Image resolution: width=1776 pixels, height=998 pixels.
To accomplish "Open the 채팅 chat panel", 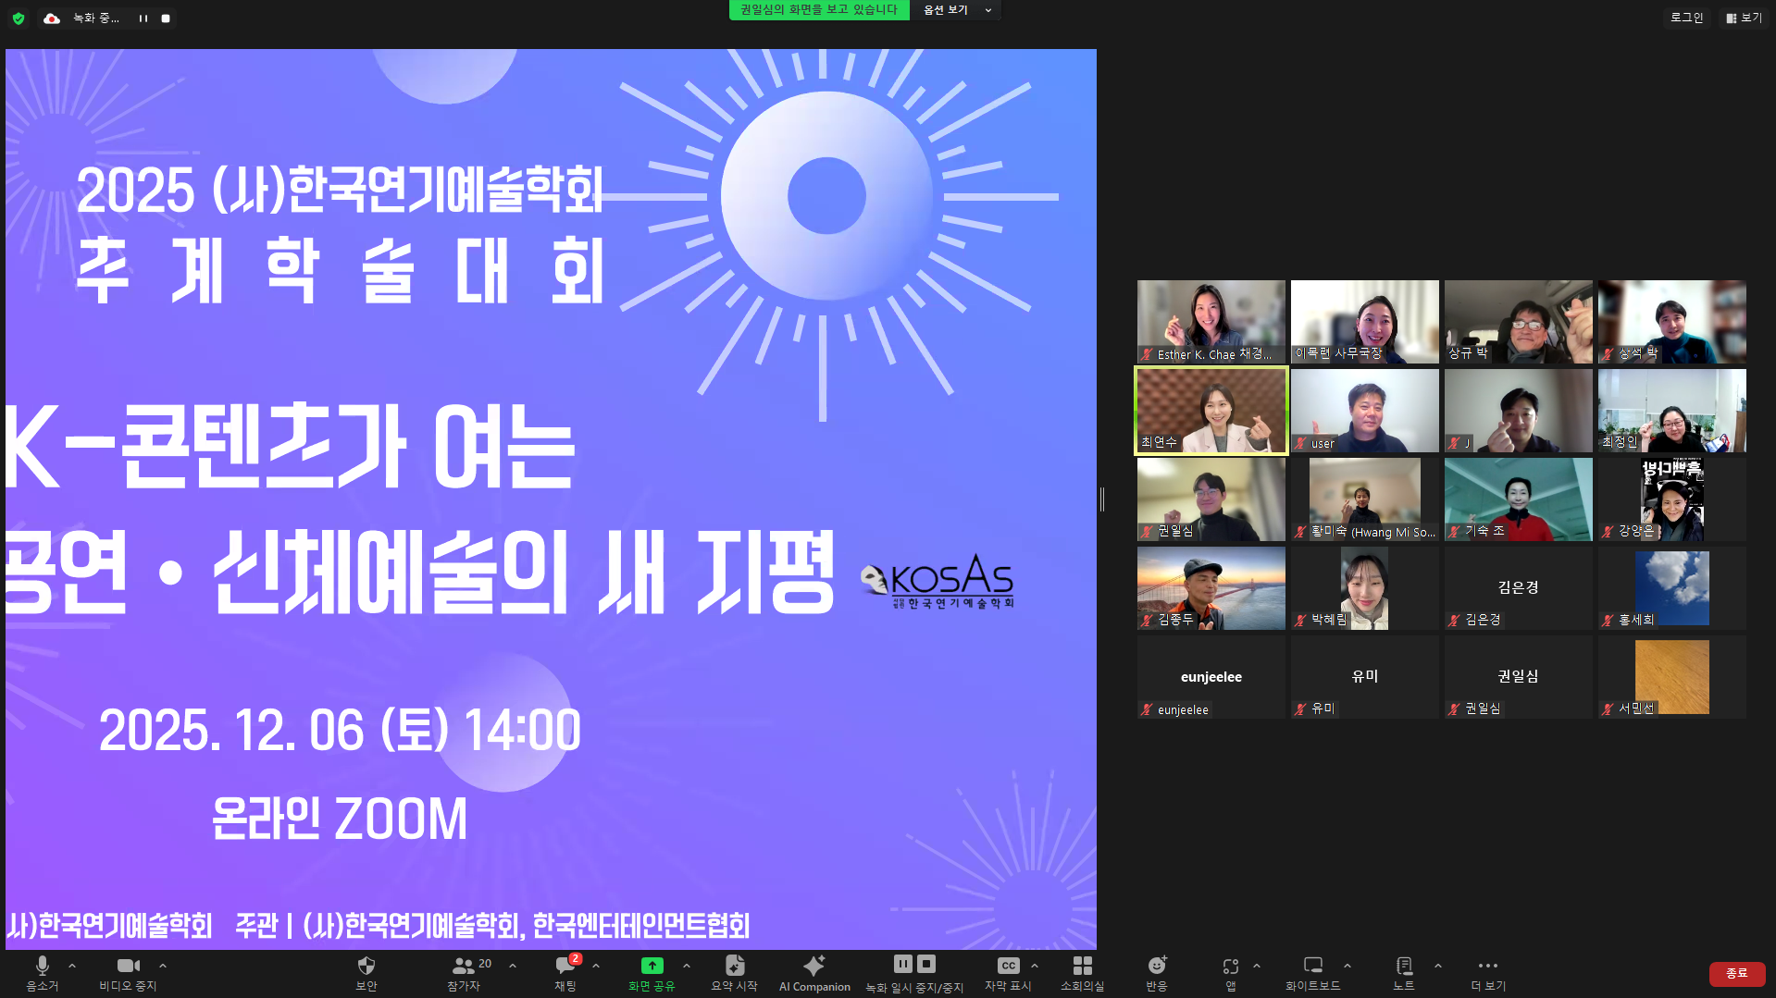I will click(565, 972).
